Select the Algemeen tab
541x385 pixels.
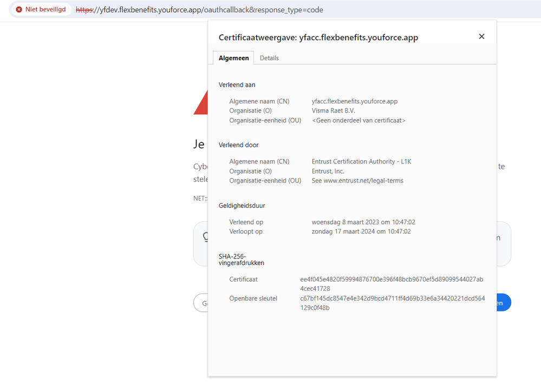point(233,58)
